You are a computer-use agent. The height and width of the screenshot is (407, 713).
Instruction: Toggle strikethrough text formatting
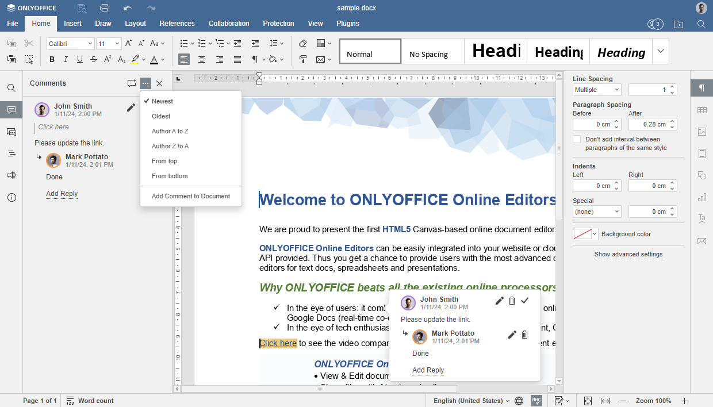point(94,59)
